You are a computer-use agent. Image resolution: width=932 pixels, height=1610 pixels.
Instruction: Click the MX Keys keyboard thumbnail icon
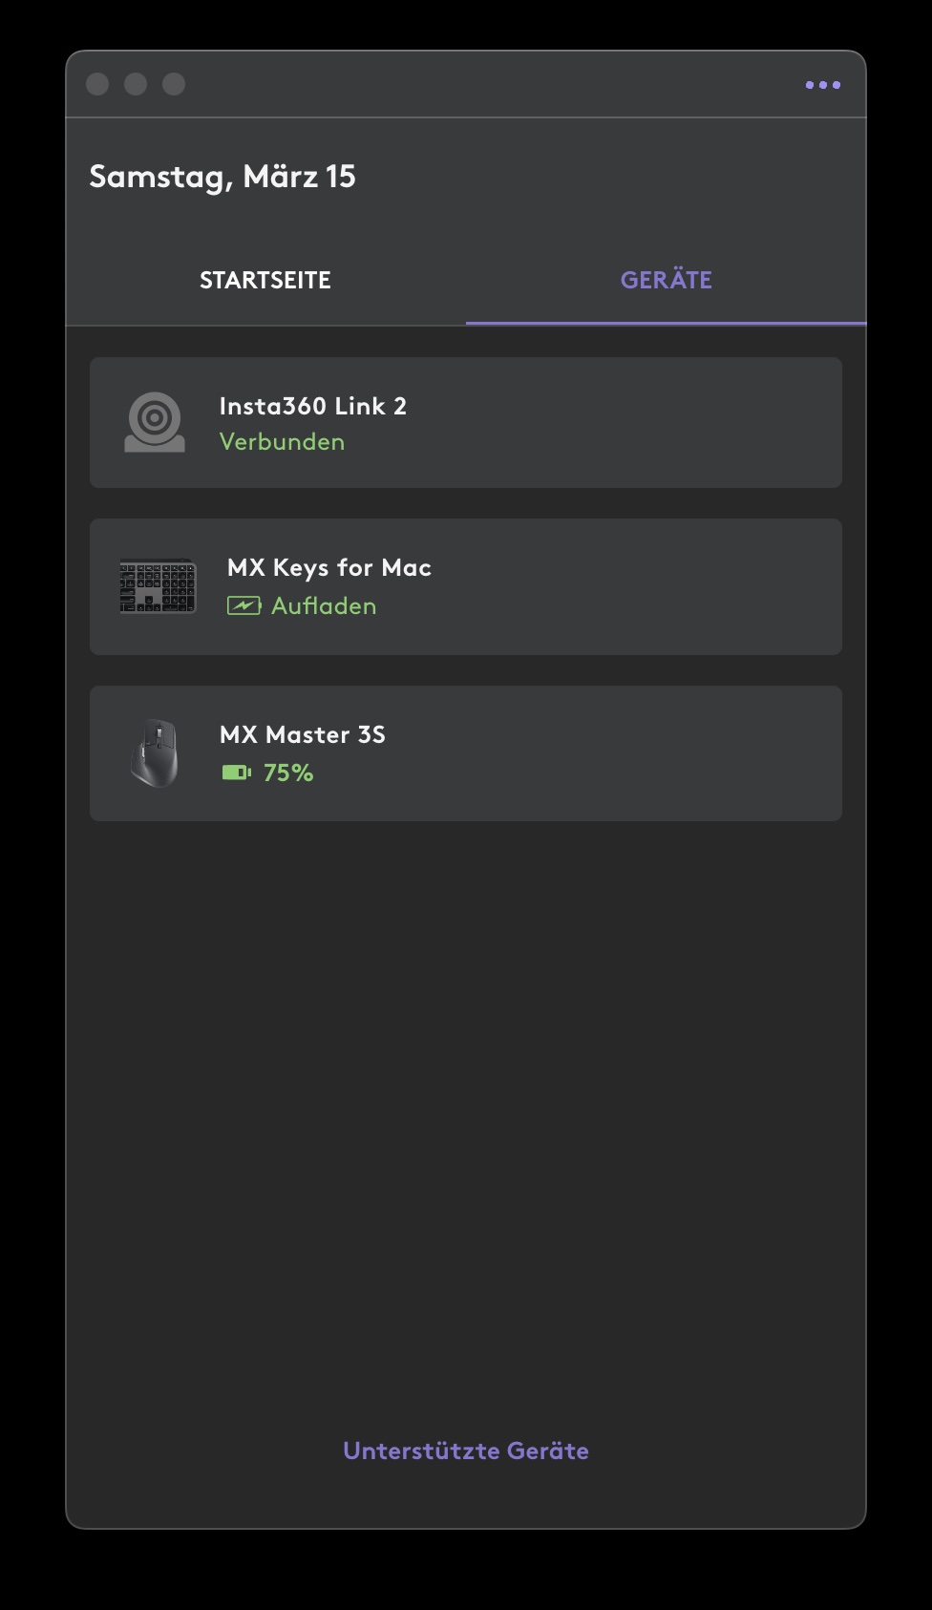point(158,586)
